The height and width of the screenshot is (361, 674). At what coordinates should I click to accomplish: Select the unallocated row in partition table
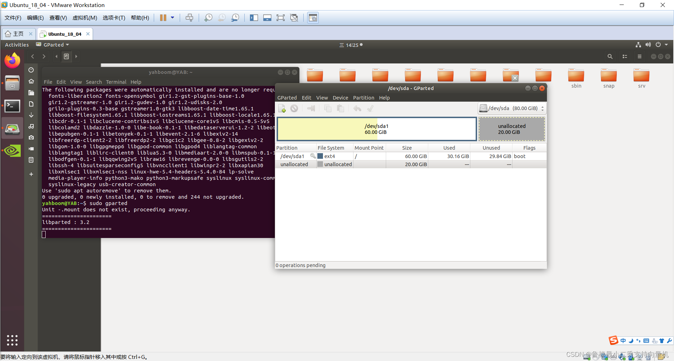click(411, 164)
